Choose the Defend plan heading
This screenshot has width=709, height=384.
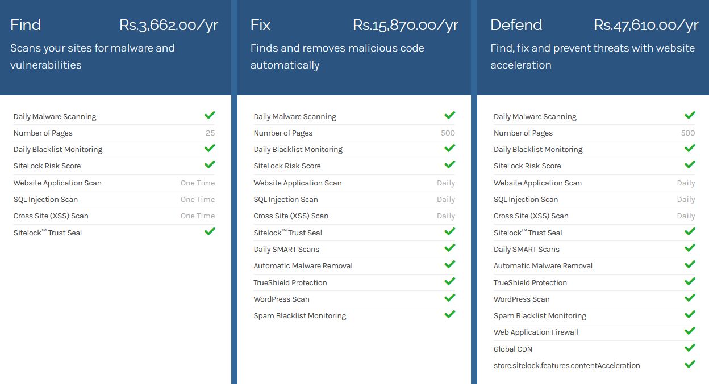pos(516,26)
